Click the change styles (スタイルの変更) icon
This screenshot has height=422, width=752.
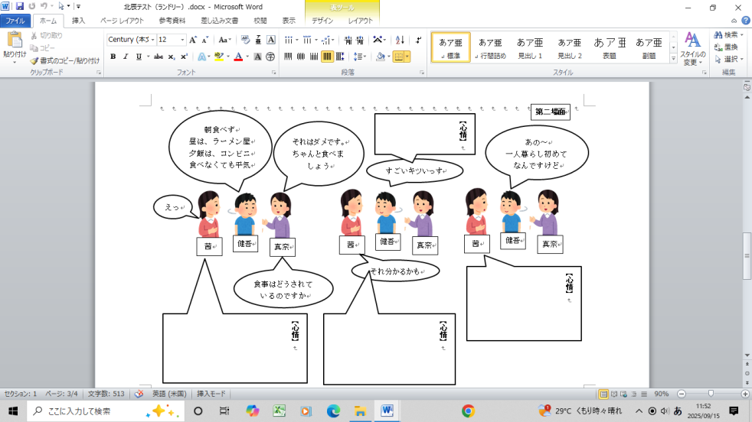click(692, 47)
